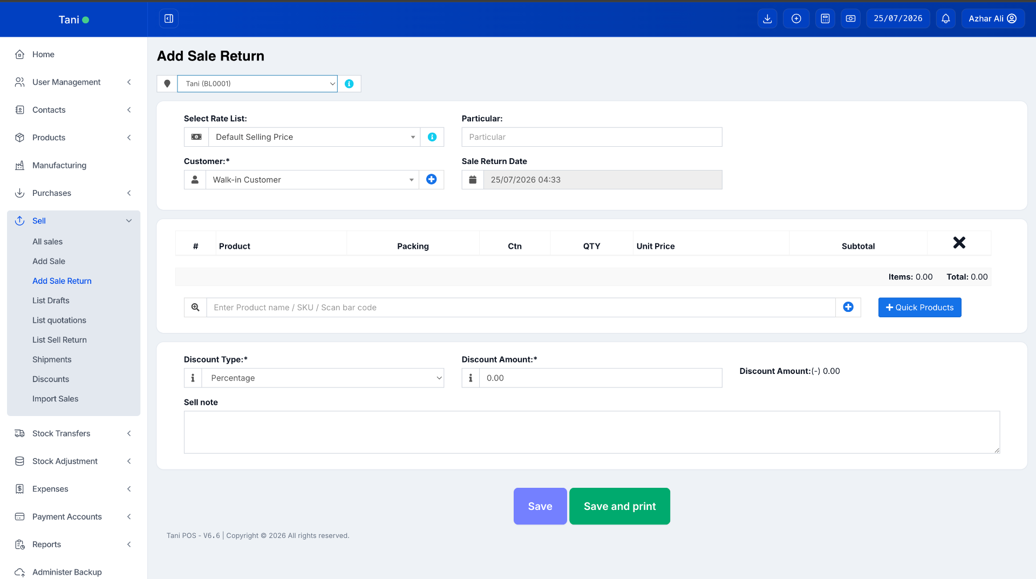Click the Discount Amount info icon
This screenshot has width=1036, height=579.
471,378
